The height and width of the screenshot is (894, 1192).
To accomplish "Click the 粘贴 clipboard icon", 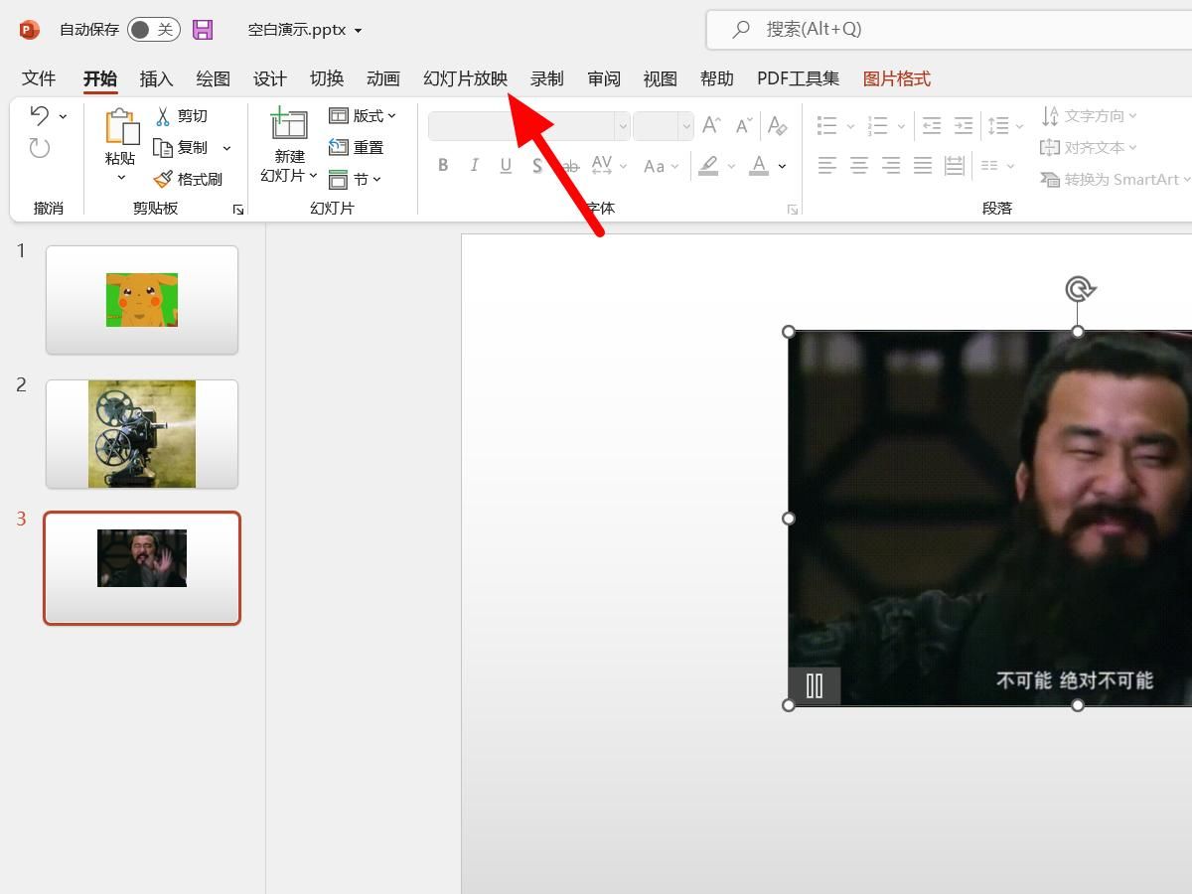I will tap(121, 127).
